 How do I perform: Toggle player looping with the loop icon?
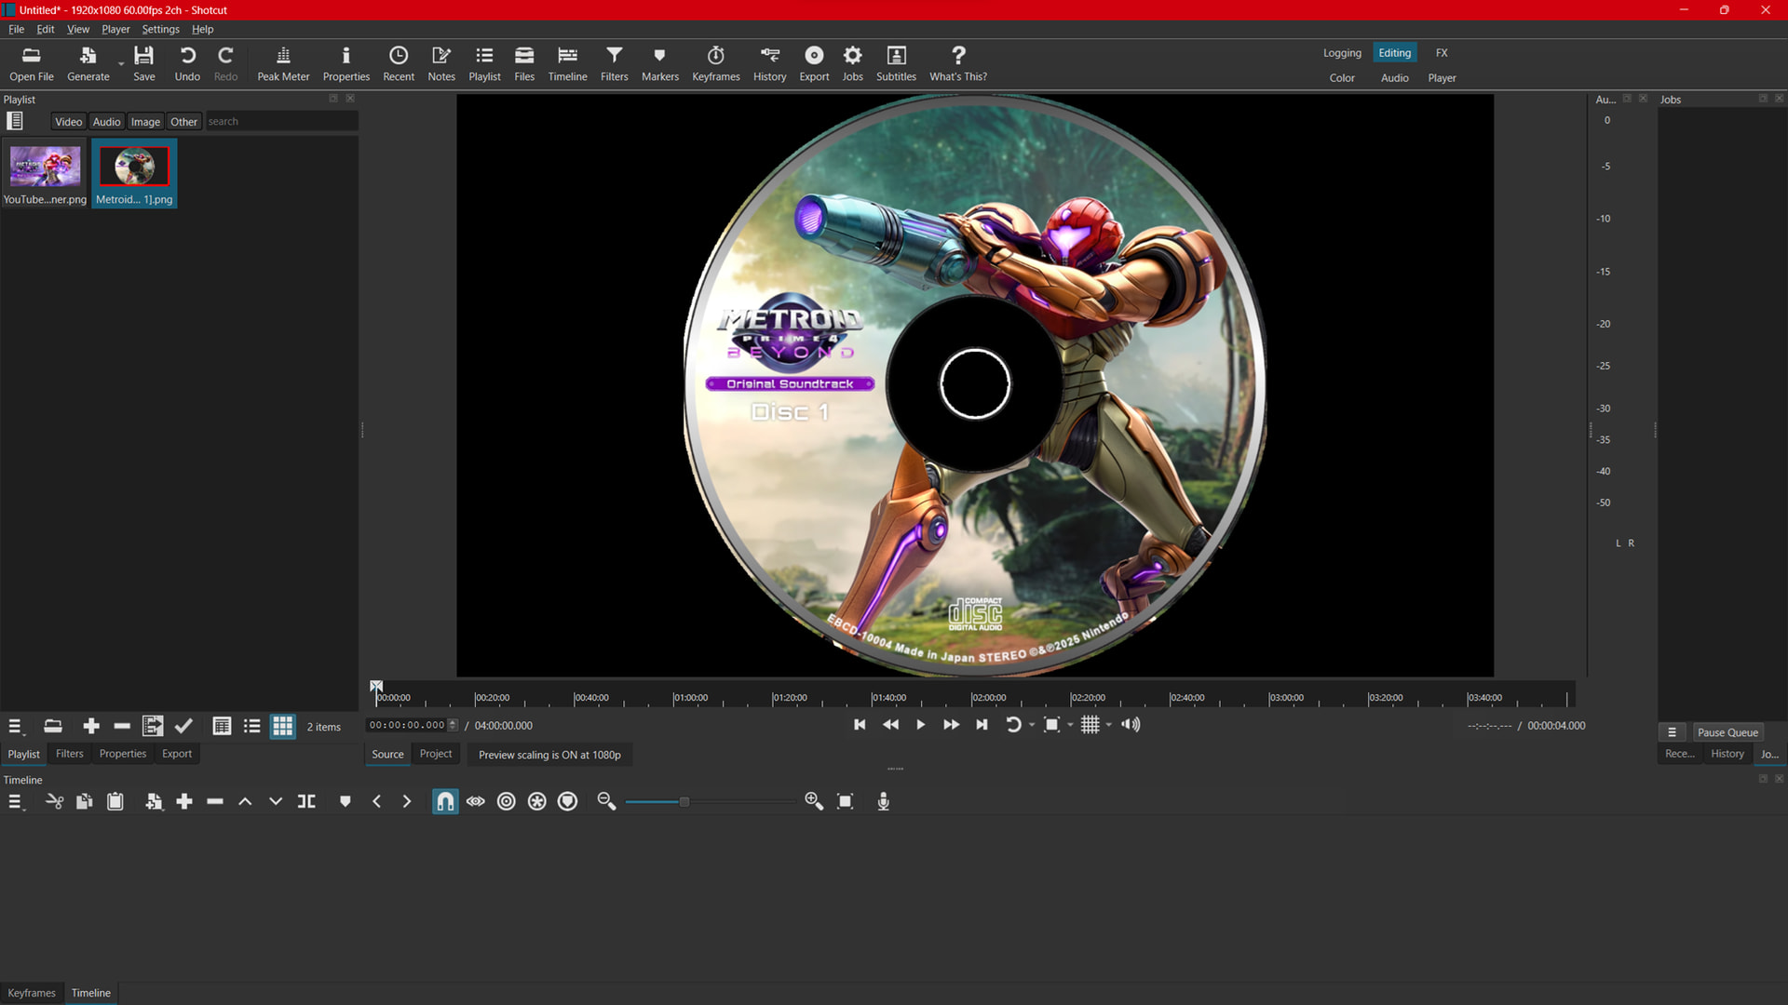tap(1013, 725)
